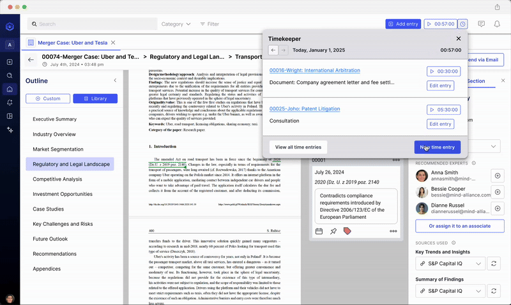This screenshot has height=305, width=511.
Task: Open the Category dropdown
Action: coord(176,24)
